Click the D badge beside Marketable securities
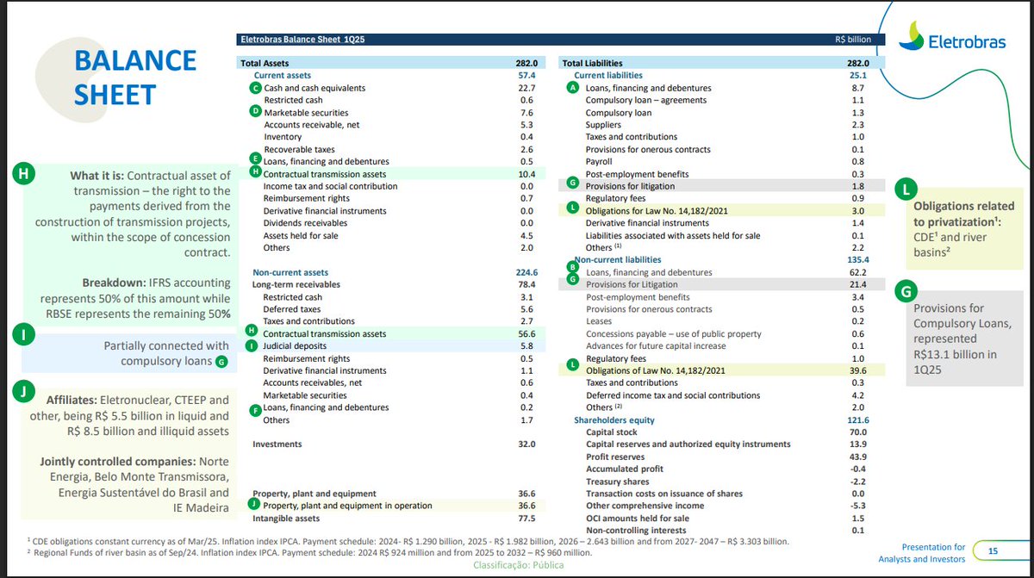The image size is (1034, 578). pyautogui.click(x=254, y=112)
